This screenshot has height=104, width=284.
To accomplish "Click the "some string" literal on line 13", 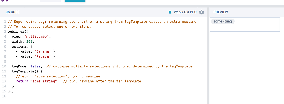I will [x=44, y=81].
